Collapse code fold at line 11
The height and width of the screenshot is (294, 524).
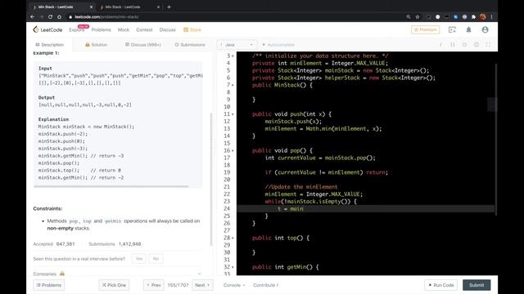tap(233, 114)
